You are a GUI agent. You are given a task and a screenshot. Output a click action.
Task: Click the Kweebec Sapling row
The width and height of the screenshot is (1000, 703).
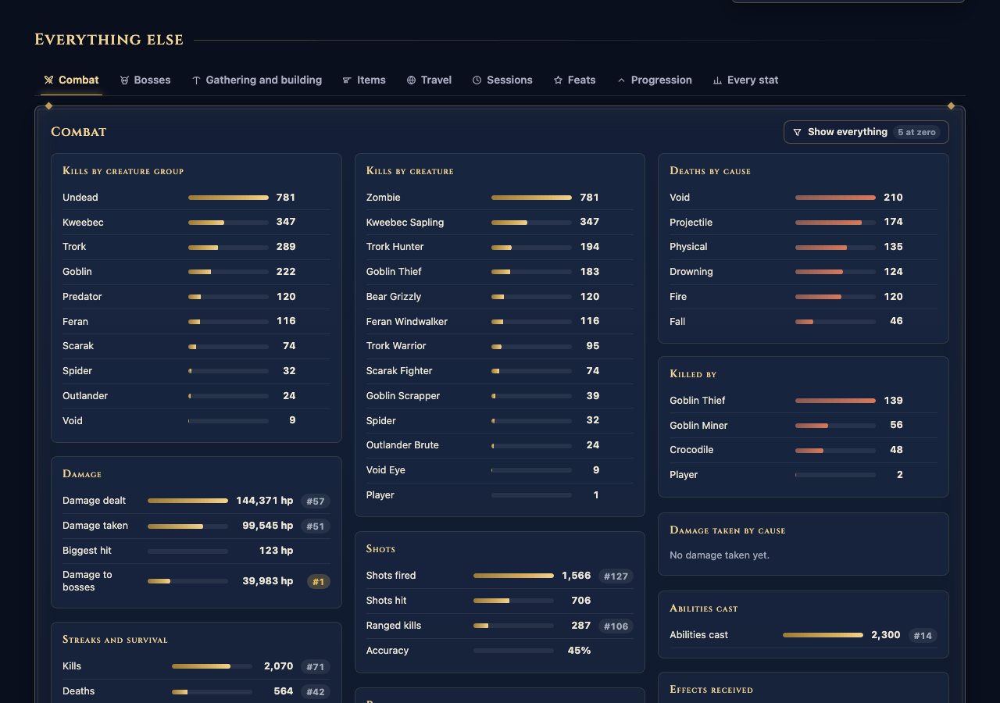pos(500,223)
